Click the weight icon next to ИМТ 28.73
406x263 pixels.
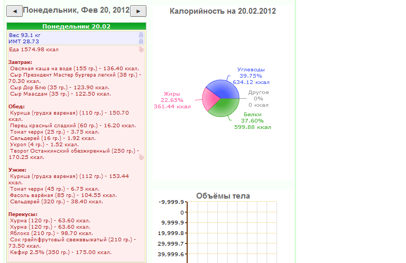pos(141,41)
